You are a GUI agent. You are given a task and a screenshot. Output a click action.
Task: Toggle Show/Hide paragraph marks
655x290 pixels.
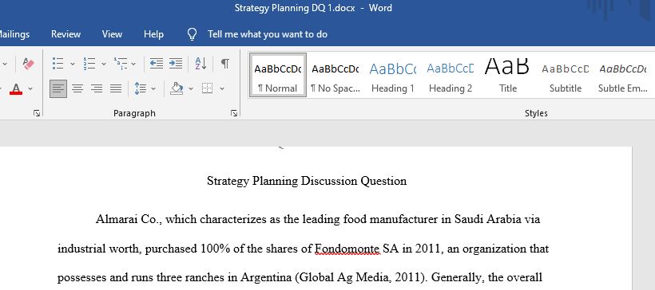coord(224,63)
